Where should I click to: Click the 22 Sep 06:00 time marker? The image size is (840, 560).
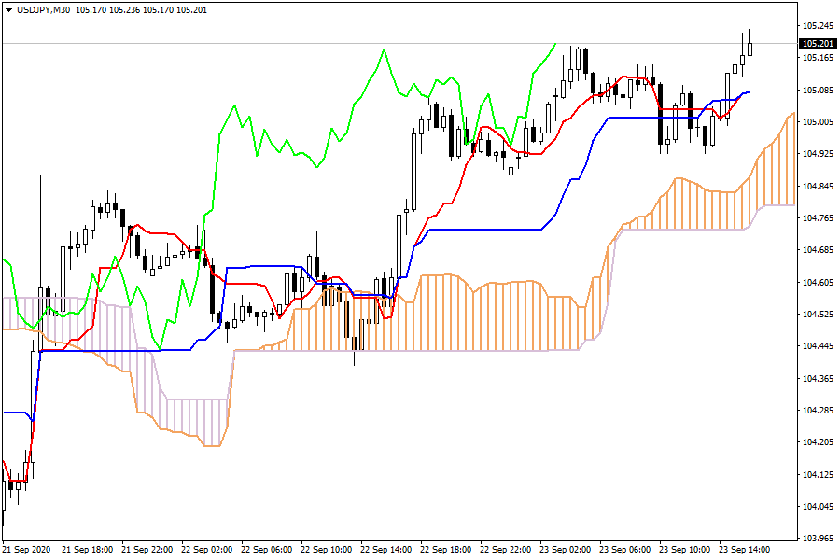tap(268, 551)
